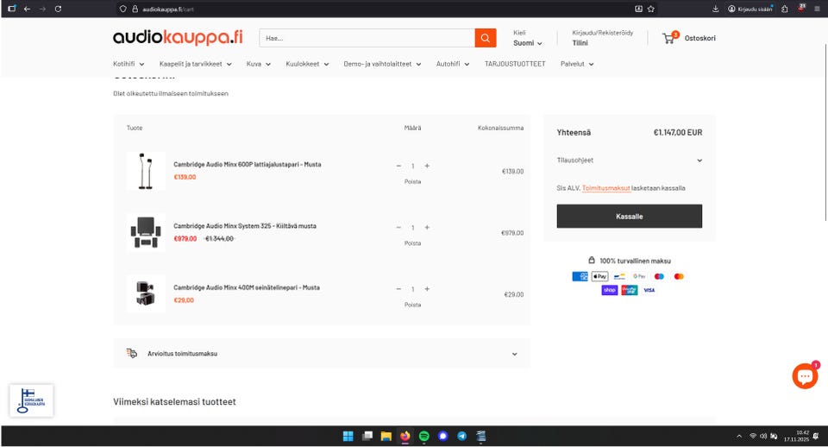Click the Kirjaudu sisään browser account button
The image size is (828, 447).
click(x=750, y=9)
